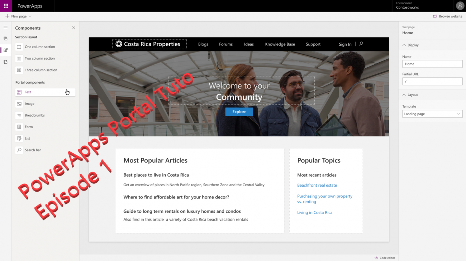The height and width of the screenshot is (261, 466).
Task: Click the Partial URL input field
Action: click(432, 82)
